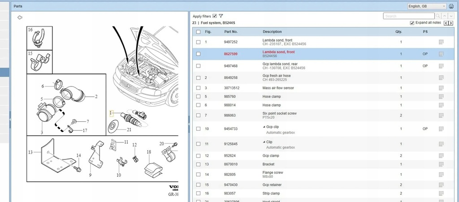Open note icon for part 988014
459x202 pixels.
click(441, 105)
